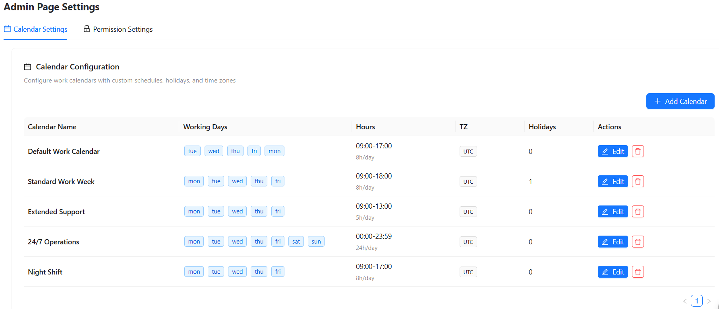Go to the next page arrow

tap(709, 301)
